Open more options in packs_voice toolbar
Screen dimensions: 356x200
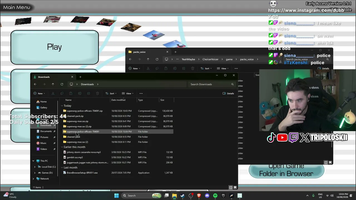(236, 68)
